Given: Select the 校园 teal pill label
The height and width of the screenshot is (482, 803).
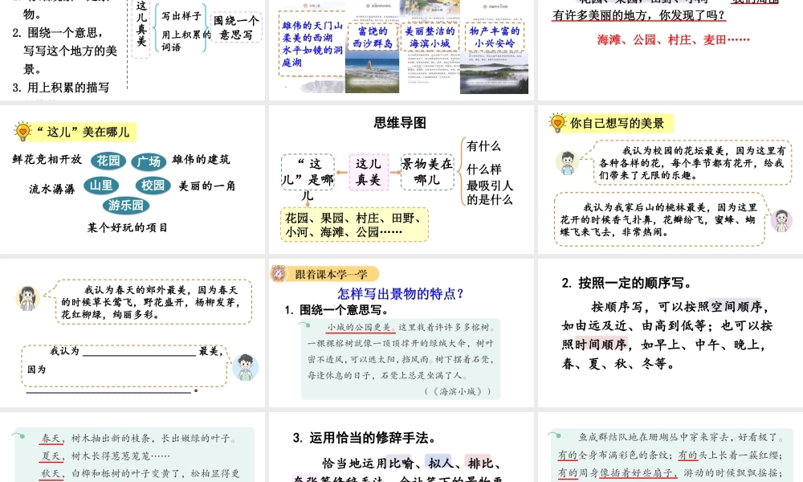Looking at the screenshot, I should (153, 186).
